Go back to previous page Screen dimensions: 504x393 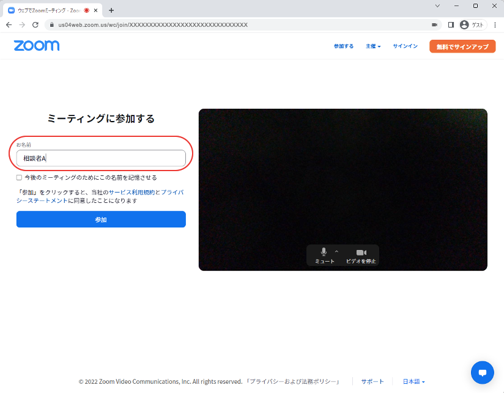pos(9,24)
